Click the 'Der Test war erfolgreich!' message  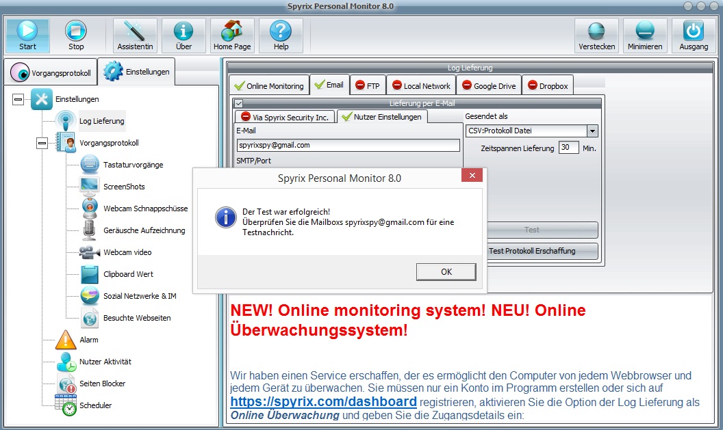286,212
